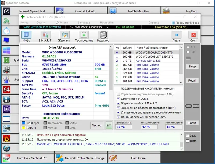Viewport: 215px width, 164px height.
Task: Select the API radio button
Action: (188, 47)
